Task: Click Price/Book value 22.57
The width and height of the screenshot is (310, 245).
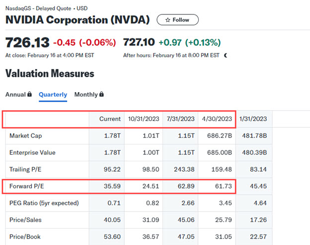Action: (x=258, y=237)
